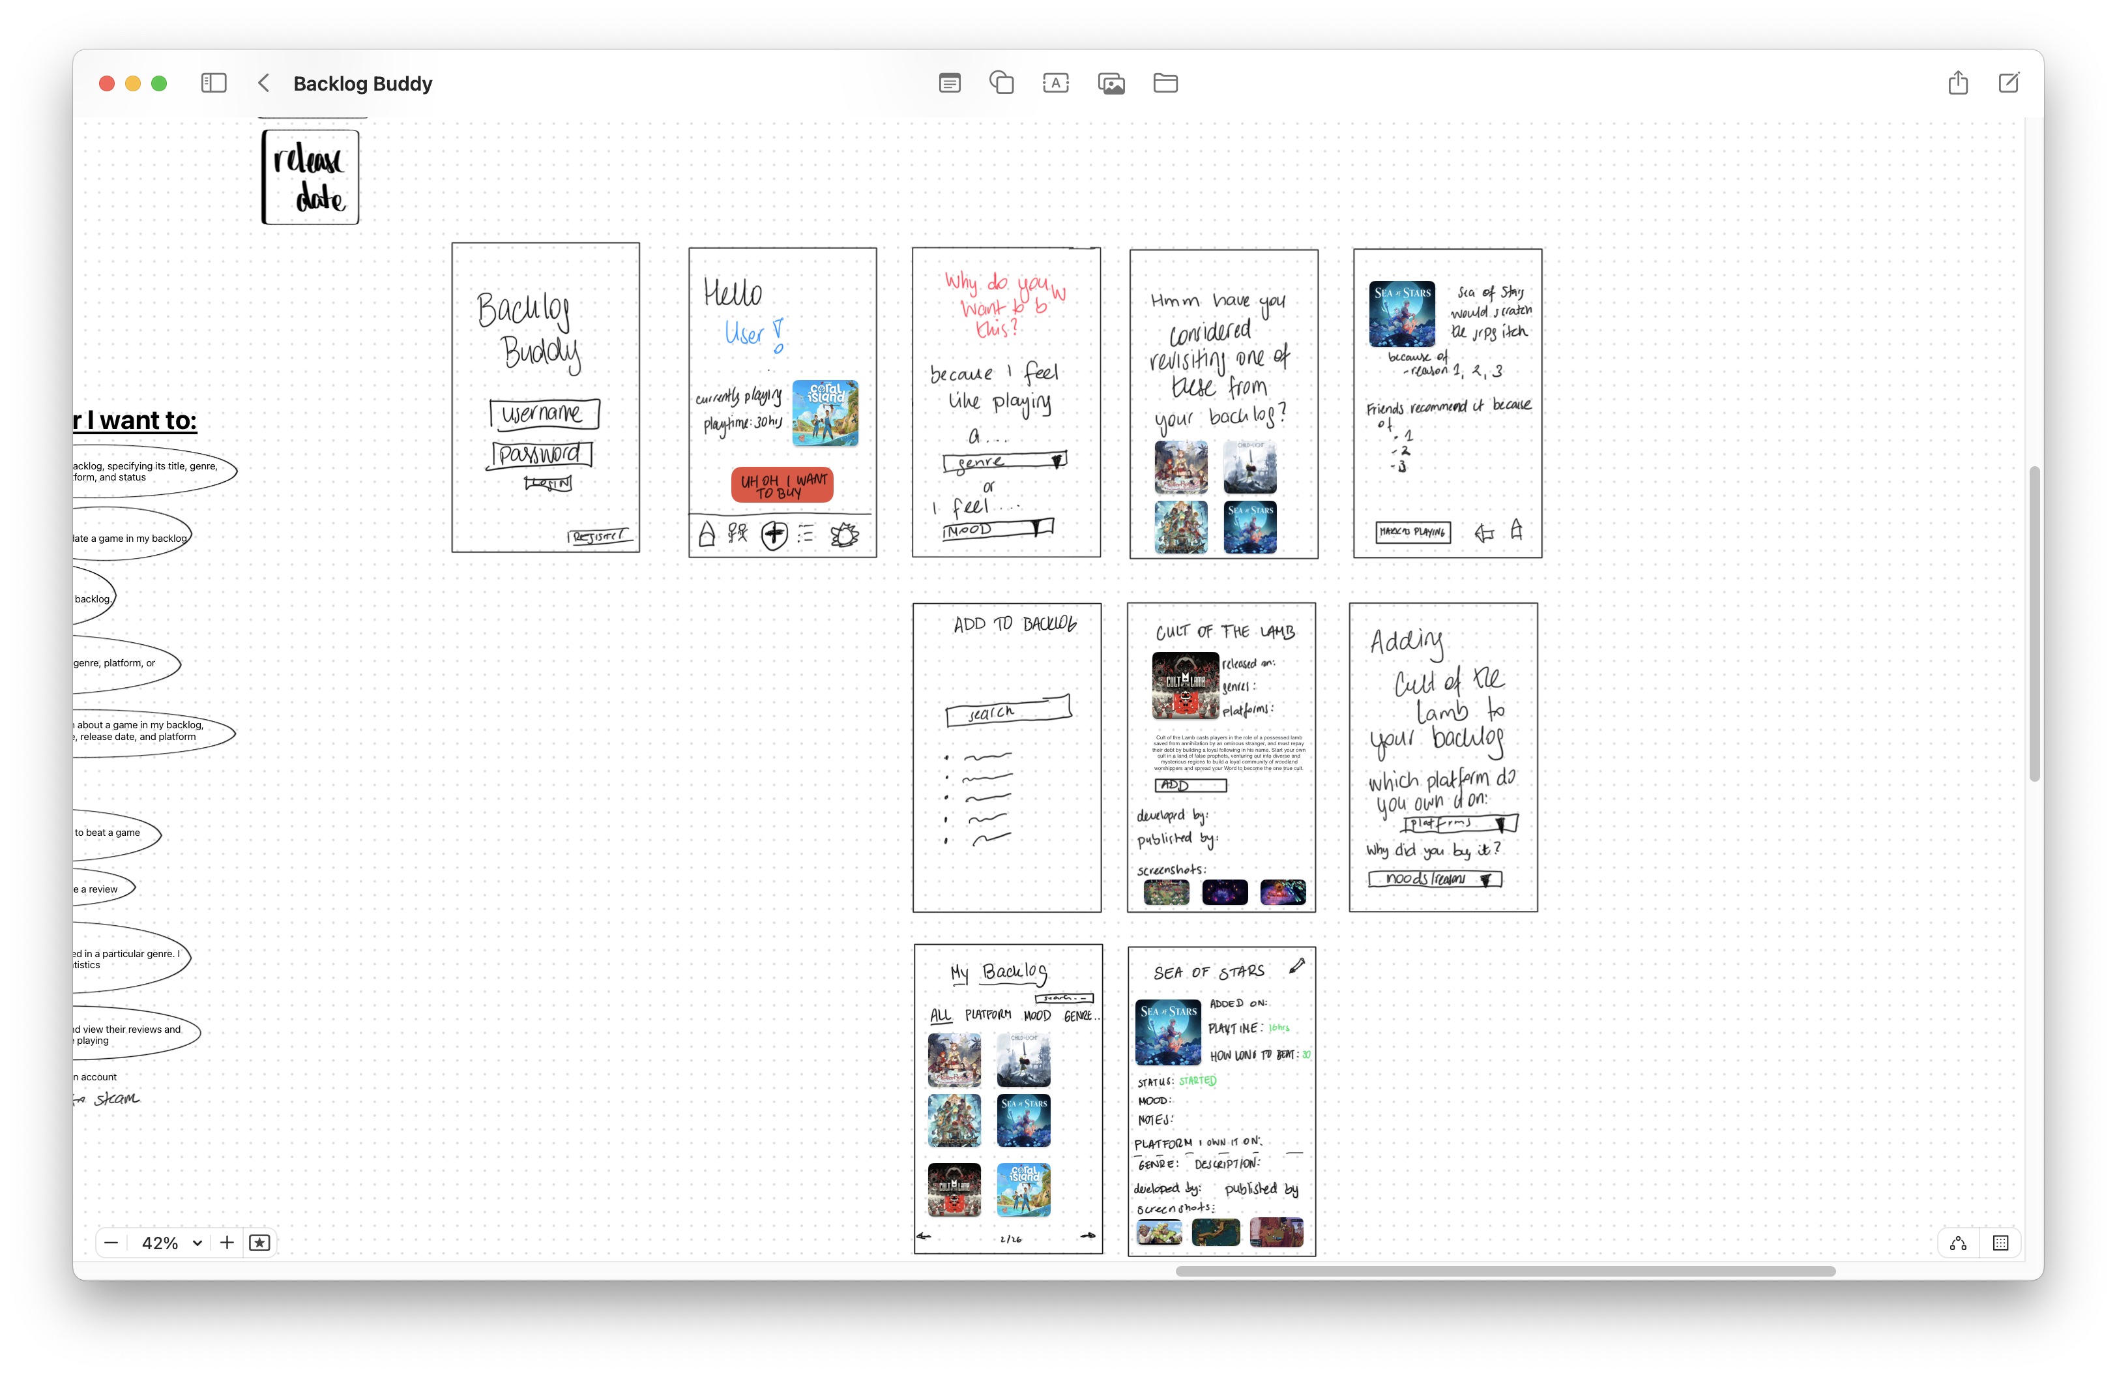Mark the board as favorite with the star
Image resolution: width=2117 pixels, height=1377 pixels.
coord(259,1243)
